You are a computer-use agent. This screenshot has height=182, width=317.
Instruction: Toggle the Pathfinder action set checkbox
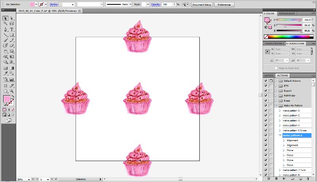point(265,96)
